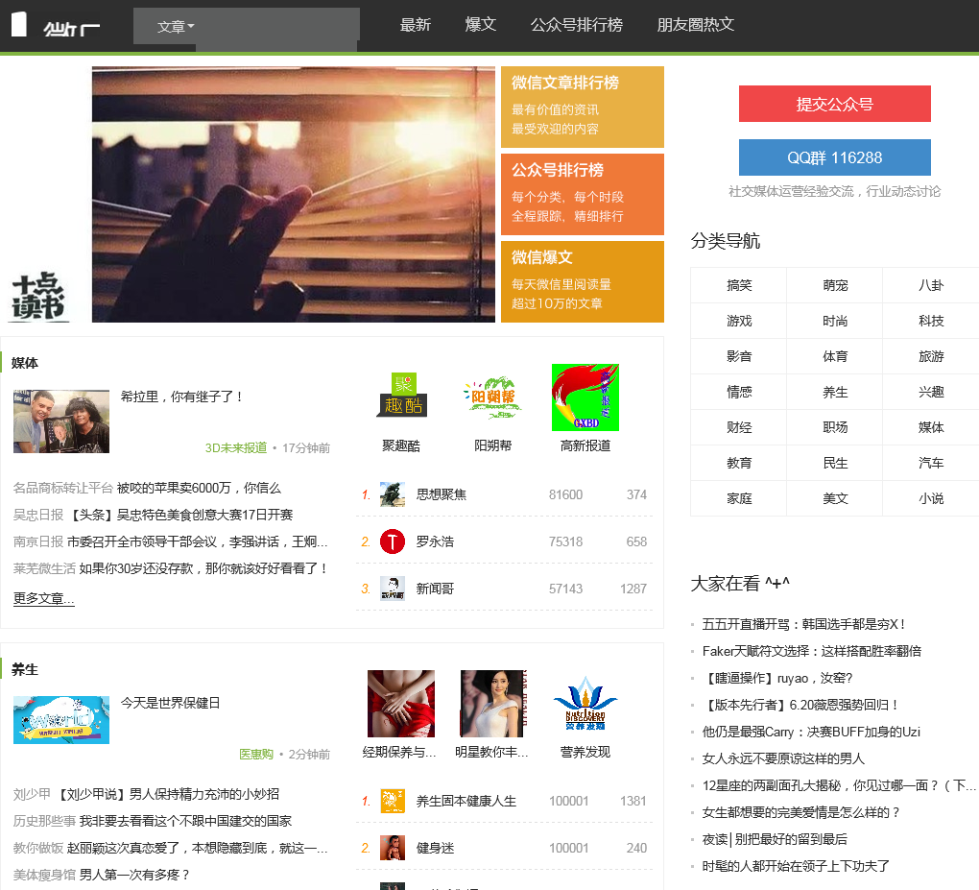Open the 微信爆文 tile
The width and height of the screenshot is (979, 890).
click(x=583, y=281)
